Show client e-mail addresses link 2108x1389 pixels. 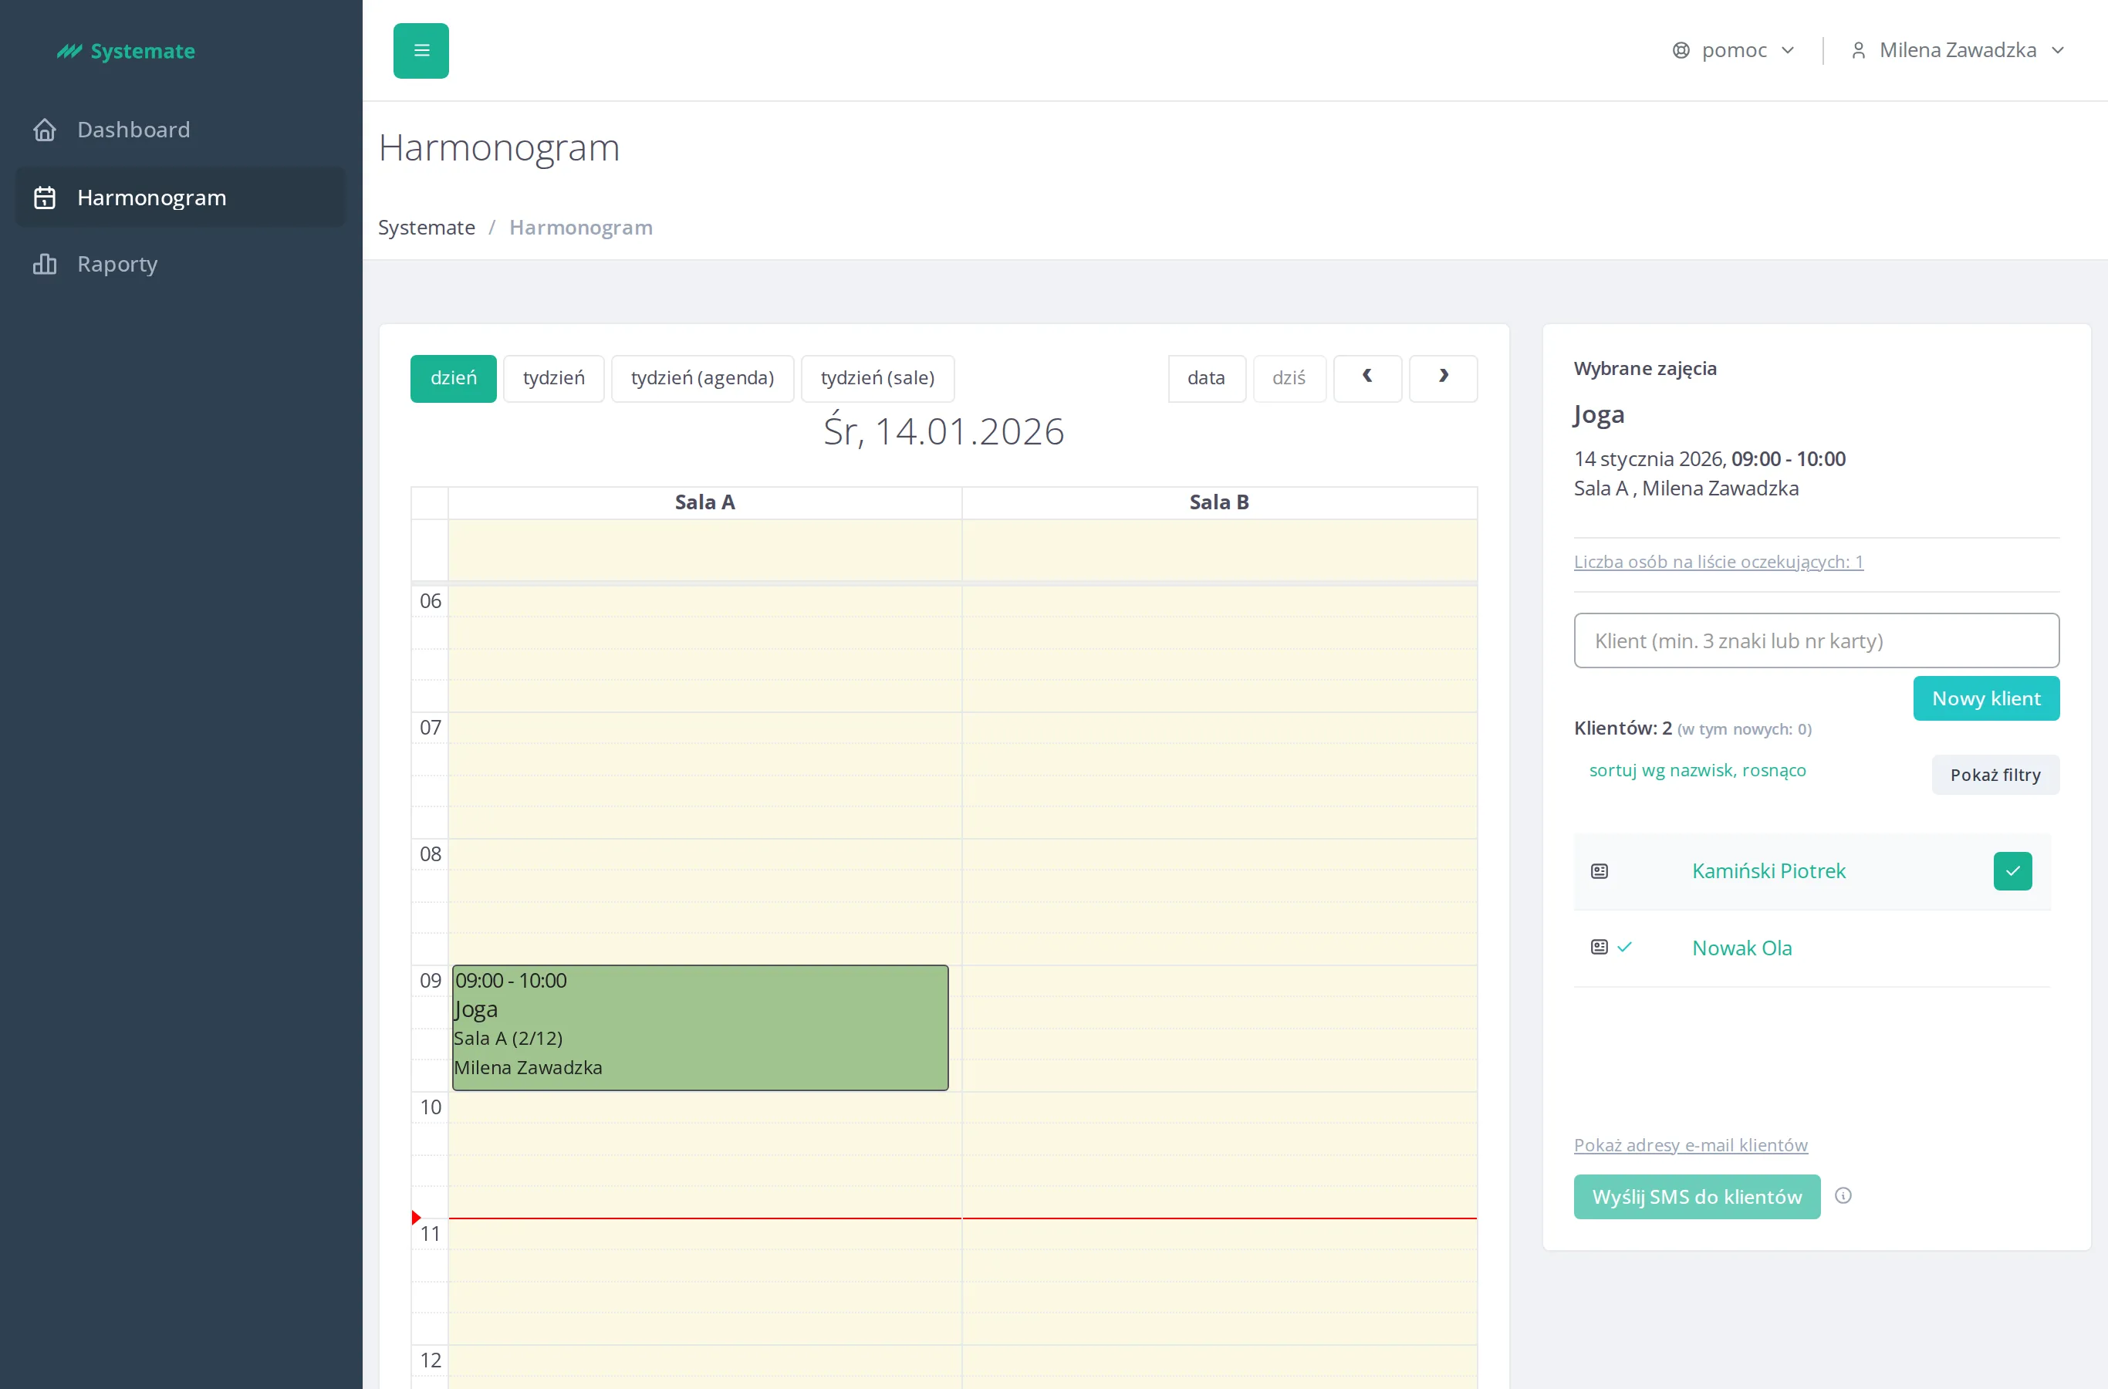tap(1690, 1145)
